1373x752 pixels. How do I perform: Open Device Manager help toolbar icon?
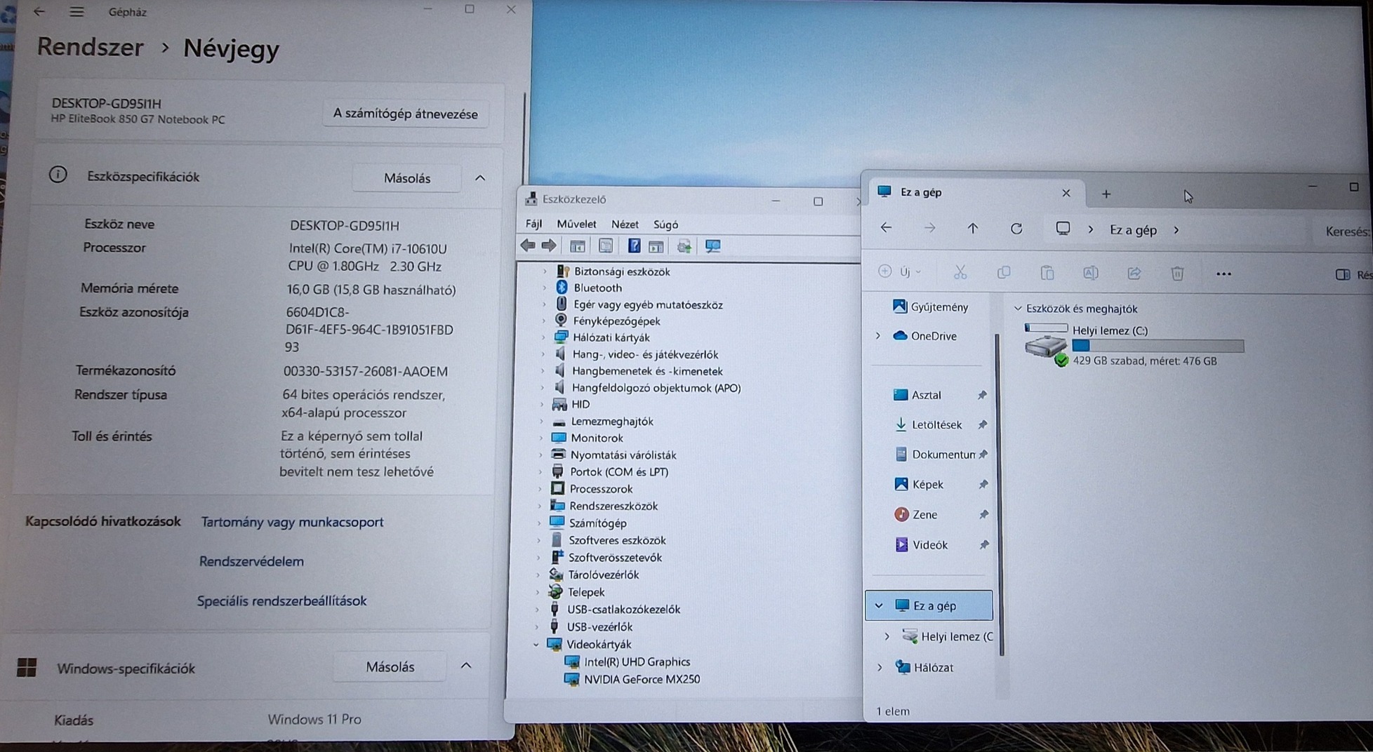(634, 246)
